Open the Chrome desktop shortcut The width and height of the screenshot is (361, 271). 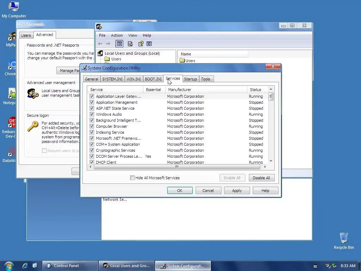[x=10, y=67]
